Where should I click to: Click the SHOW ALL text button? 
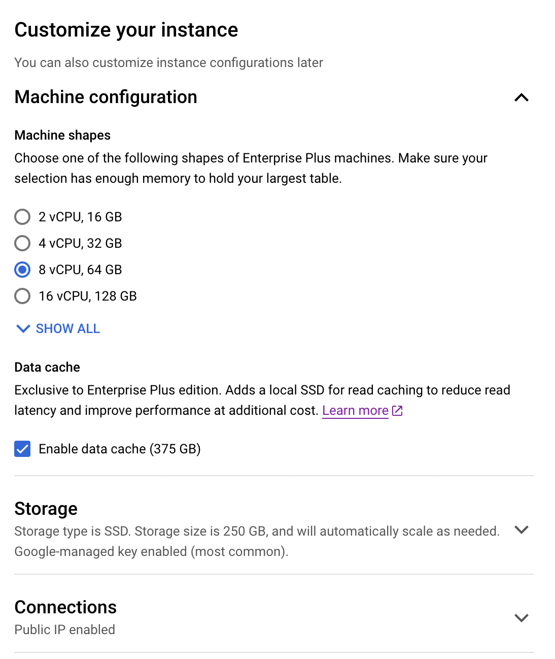tap(68, 328)
